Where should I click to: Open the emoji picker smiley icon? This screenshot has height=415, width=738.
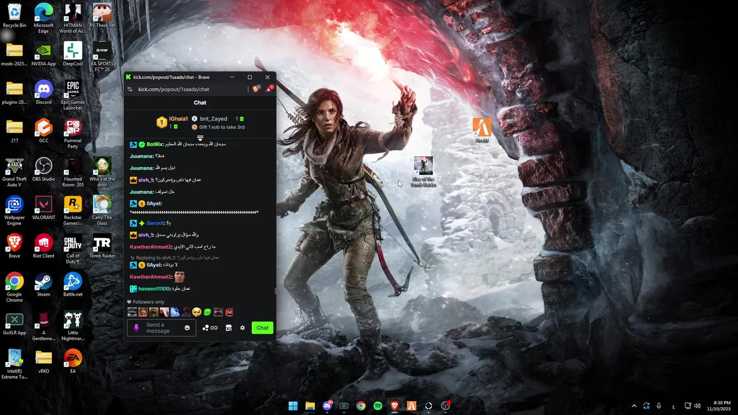[187, 328]
